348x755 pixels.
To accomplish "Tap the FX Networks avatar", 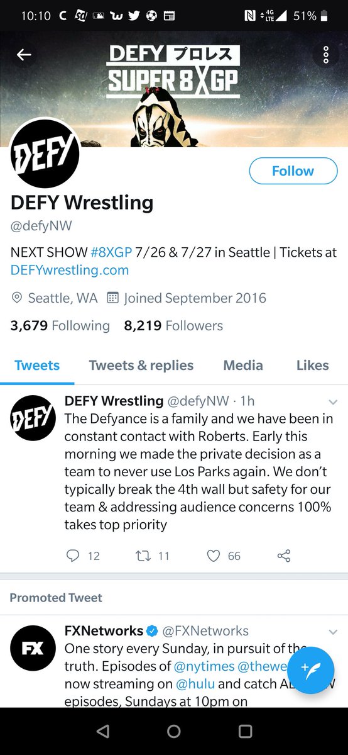I will pyautogui.click(x=33, y=648).
